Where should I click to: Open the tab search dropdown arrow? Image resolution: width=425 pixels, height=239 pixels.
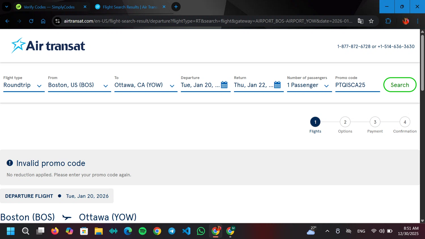tap(7, 7)
